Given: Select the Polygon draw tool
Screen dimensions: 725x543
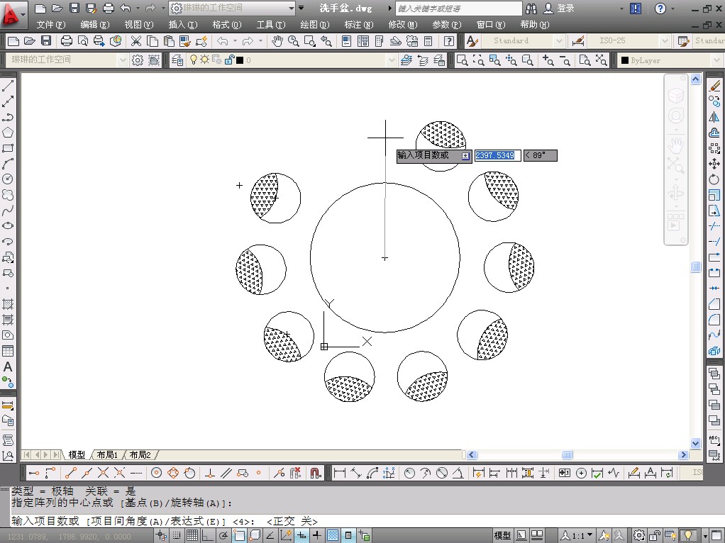Looking at the screenshot, I should tap(8, 133).
